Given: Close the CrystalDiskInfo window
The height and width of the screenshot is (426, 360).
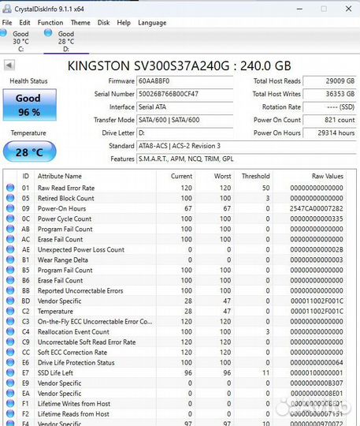Looking at the screenshot, I should click(x=349, y=9).
